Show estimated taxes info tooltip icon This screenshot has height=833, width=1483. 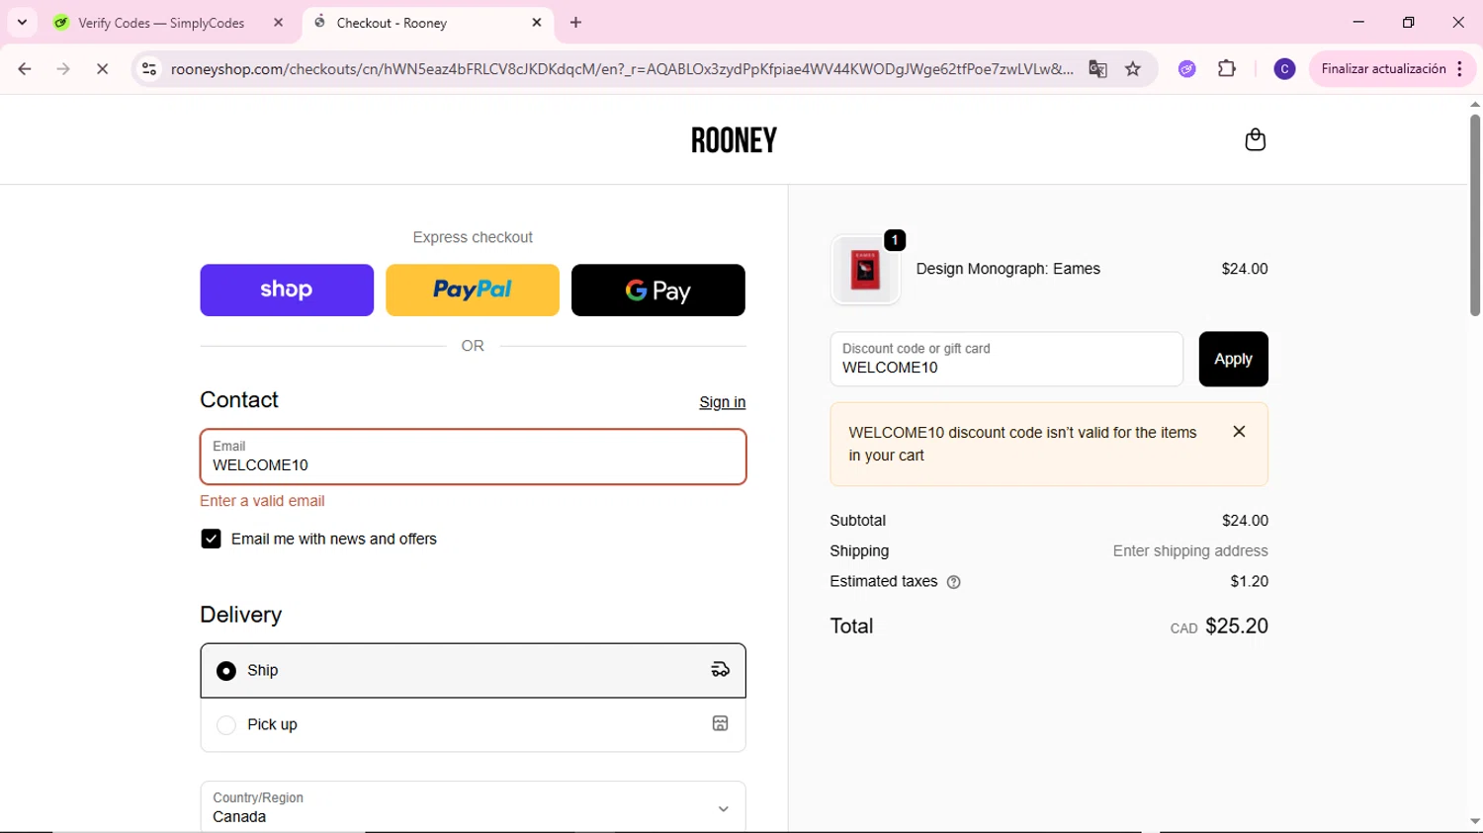click(953, 582)
